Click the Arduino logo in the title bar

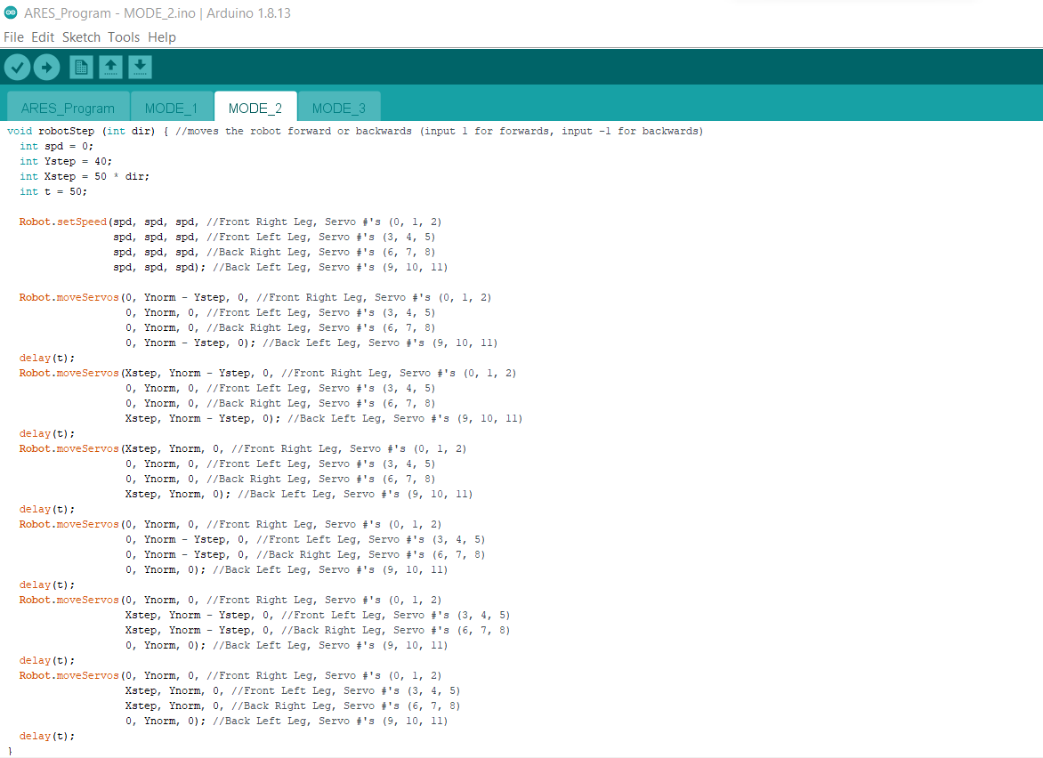coord(12,12)
